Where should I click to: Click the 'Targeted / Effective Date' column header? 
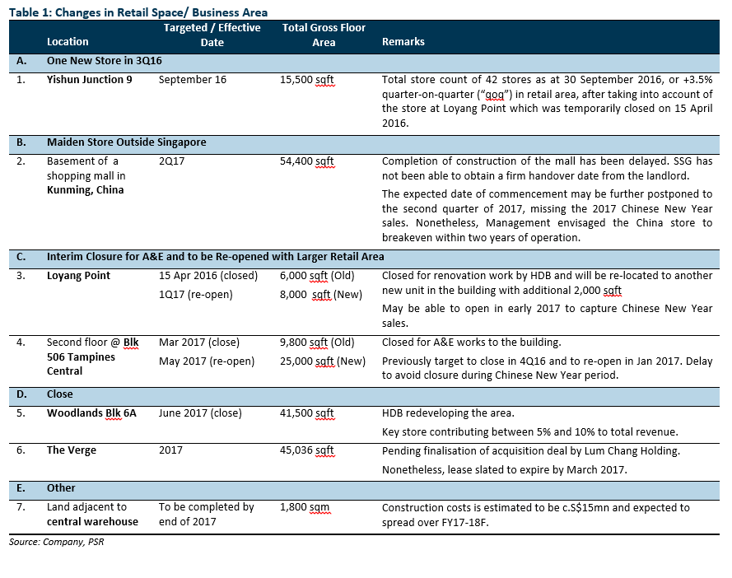pyautogui.click(x=212, y=35)
